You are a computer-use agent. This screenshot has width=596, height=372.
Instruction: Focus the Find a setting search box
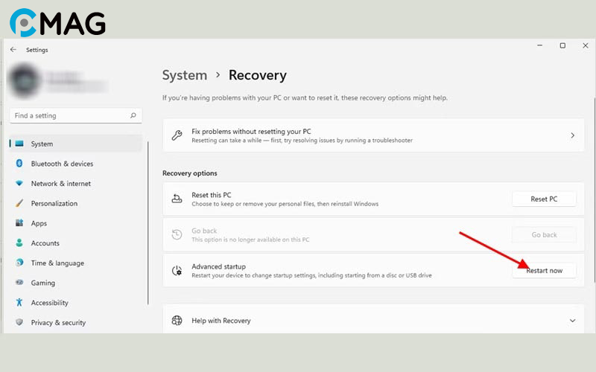71,116
